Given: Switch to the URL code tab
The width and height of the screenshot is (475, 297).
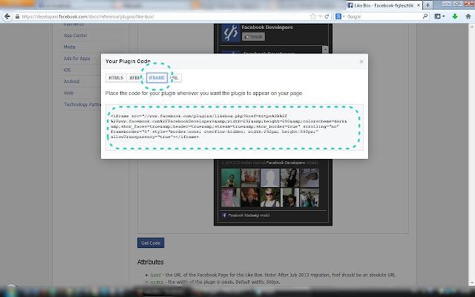Looking at the screenshot, I should (175, 78).
